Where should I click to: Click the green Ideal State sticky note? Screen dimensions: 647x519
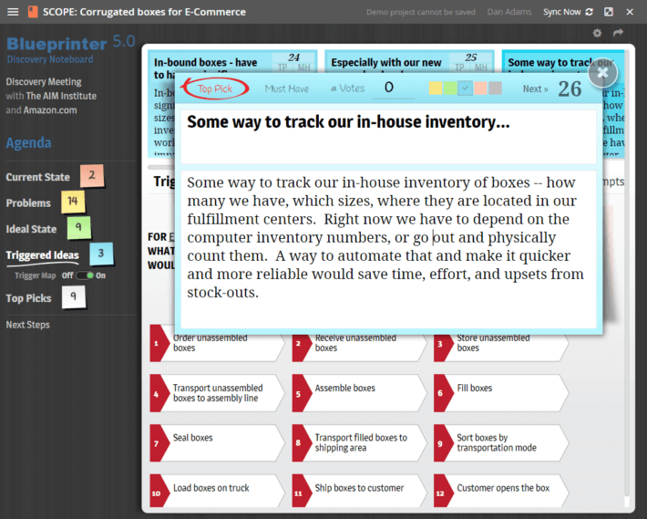tap(78, 227)
